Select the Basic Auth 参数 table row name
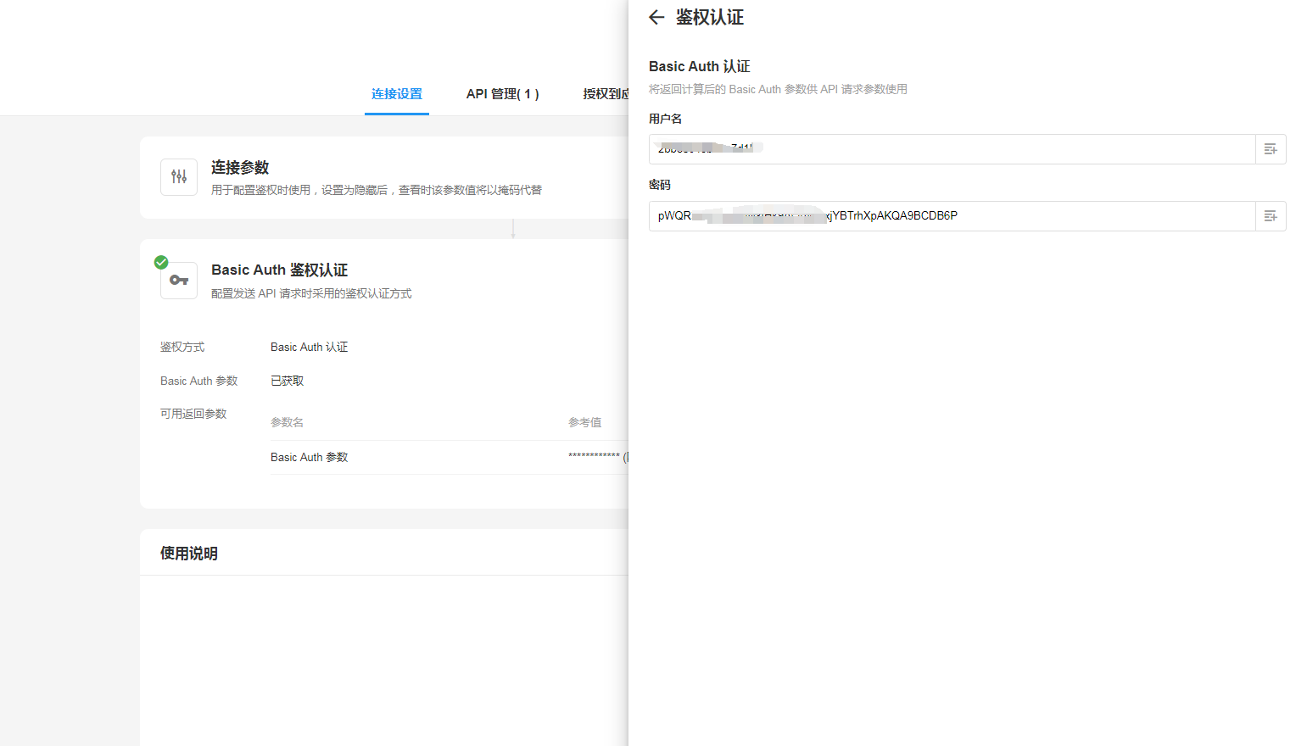The image size is (1307, 746). point(309,457)
